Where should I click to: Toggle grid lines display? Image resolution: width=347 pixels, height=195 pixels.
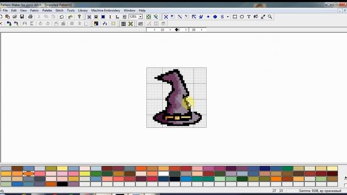coord(124,24)
